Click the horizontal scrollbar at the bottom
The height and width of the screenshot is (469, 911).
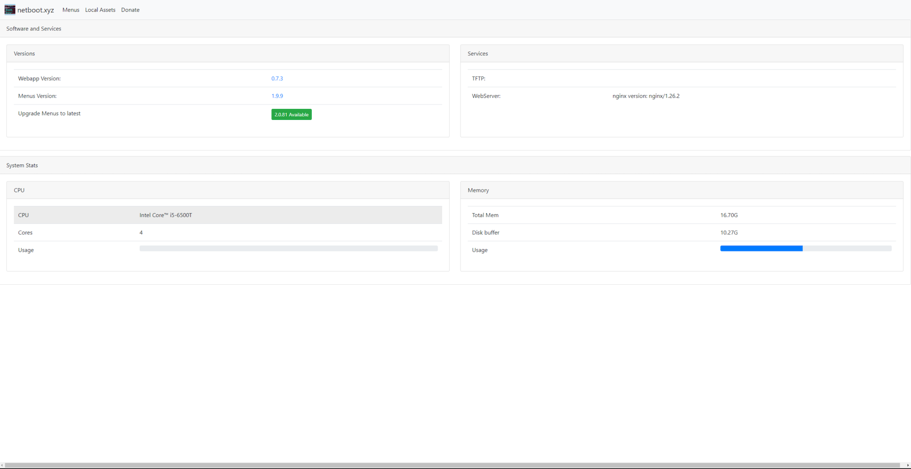click(451, 465)
